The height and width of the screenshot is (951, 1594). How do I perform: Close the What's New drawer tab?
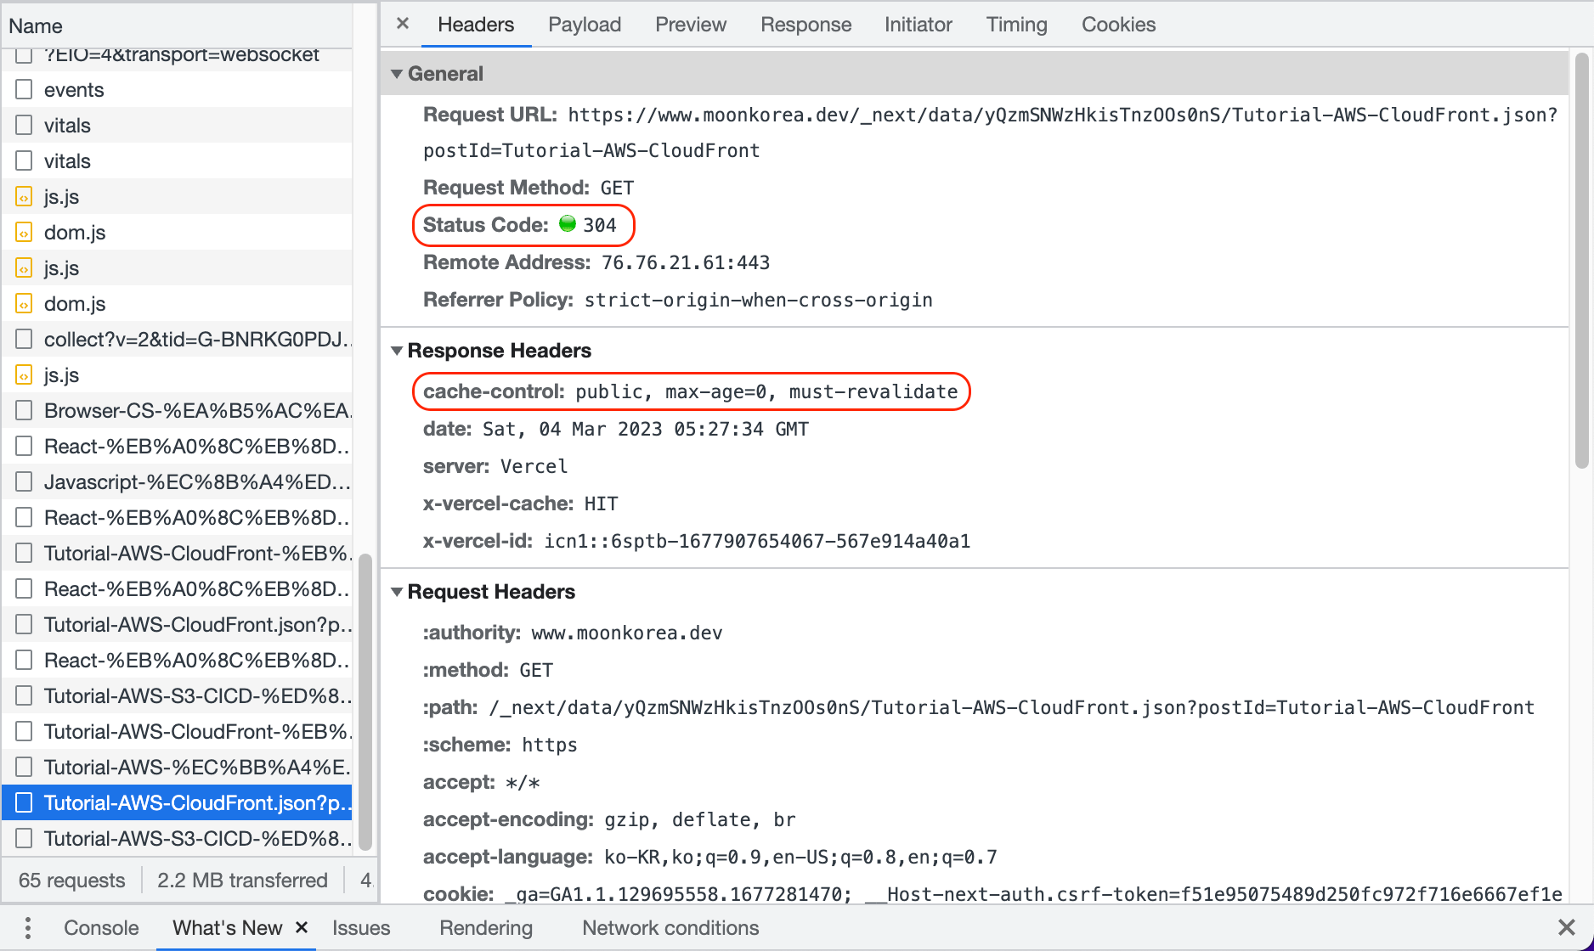(301, 927)
